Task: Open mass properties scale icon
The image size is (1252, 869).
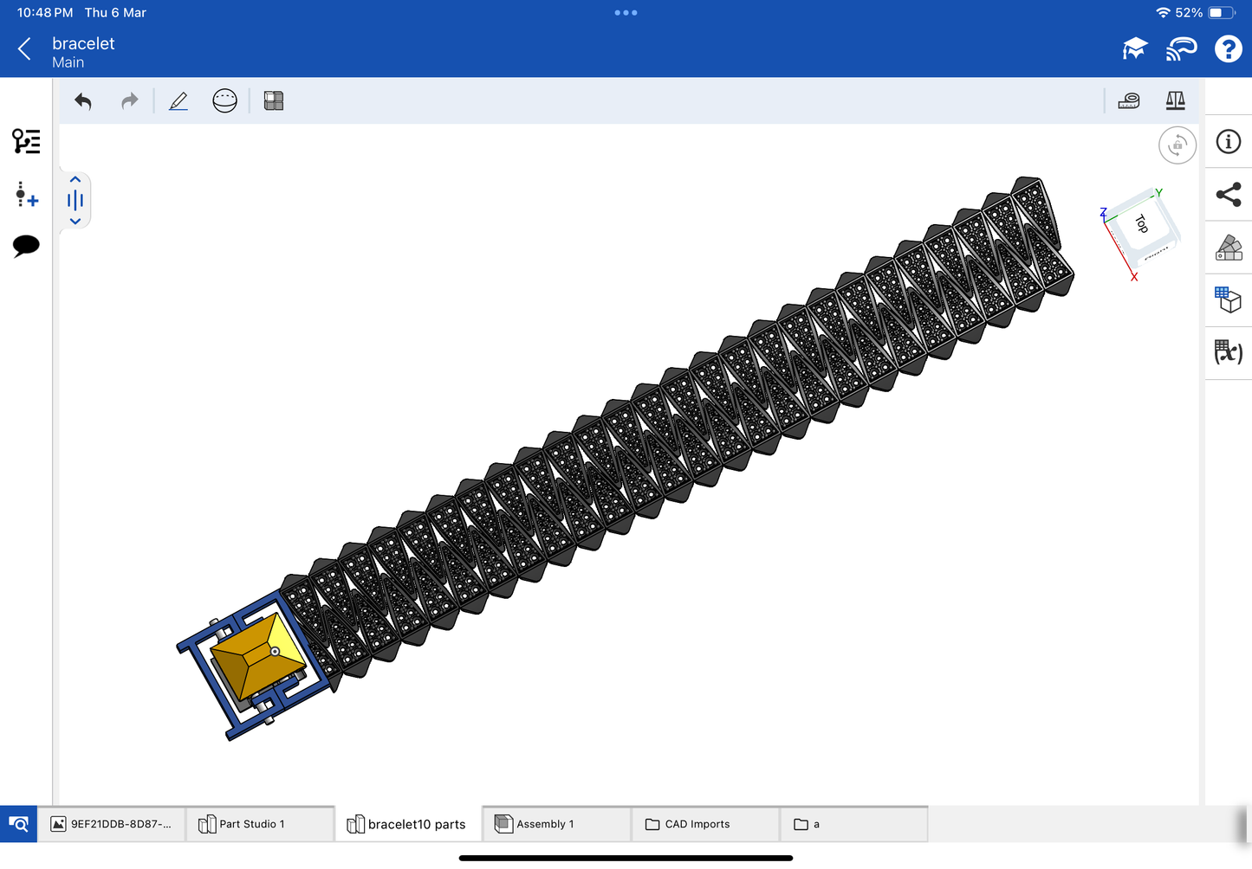Action: coord(1175,101)
